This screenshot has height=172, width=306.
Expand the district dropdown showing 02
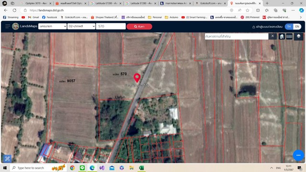81,26
